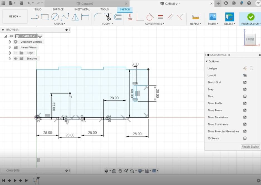Open the CREATE dropdown menu
This screenshot has width=261, height=185.
pyautogui.click(x=60, y=24)
